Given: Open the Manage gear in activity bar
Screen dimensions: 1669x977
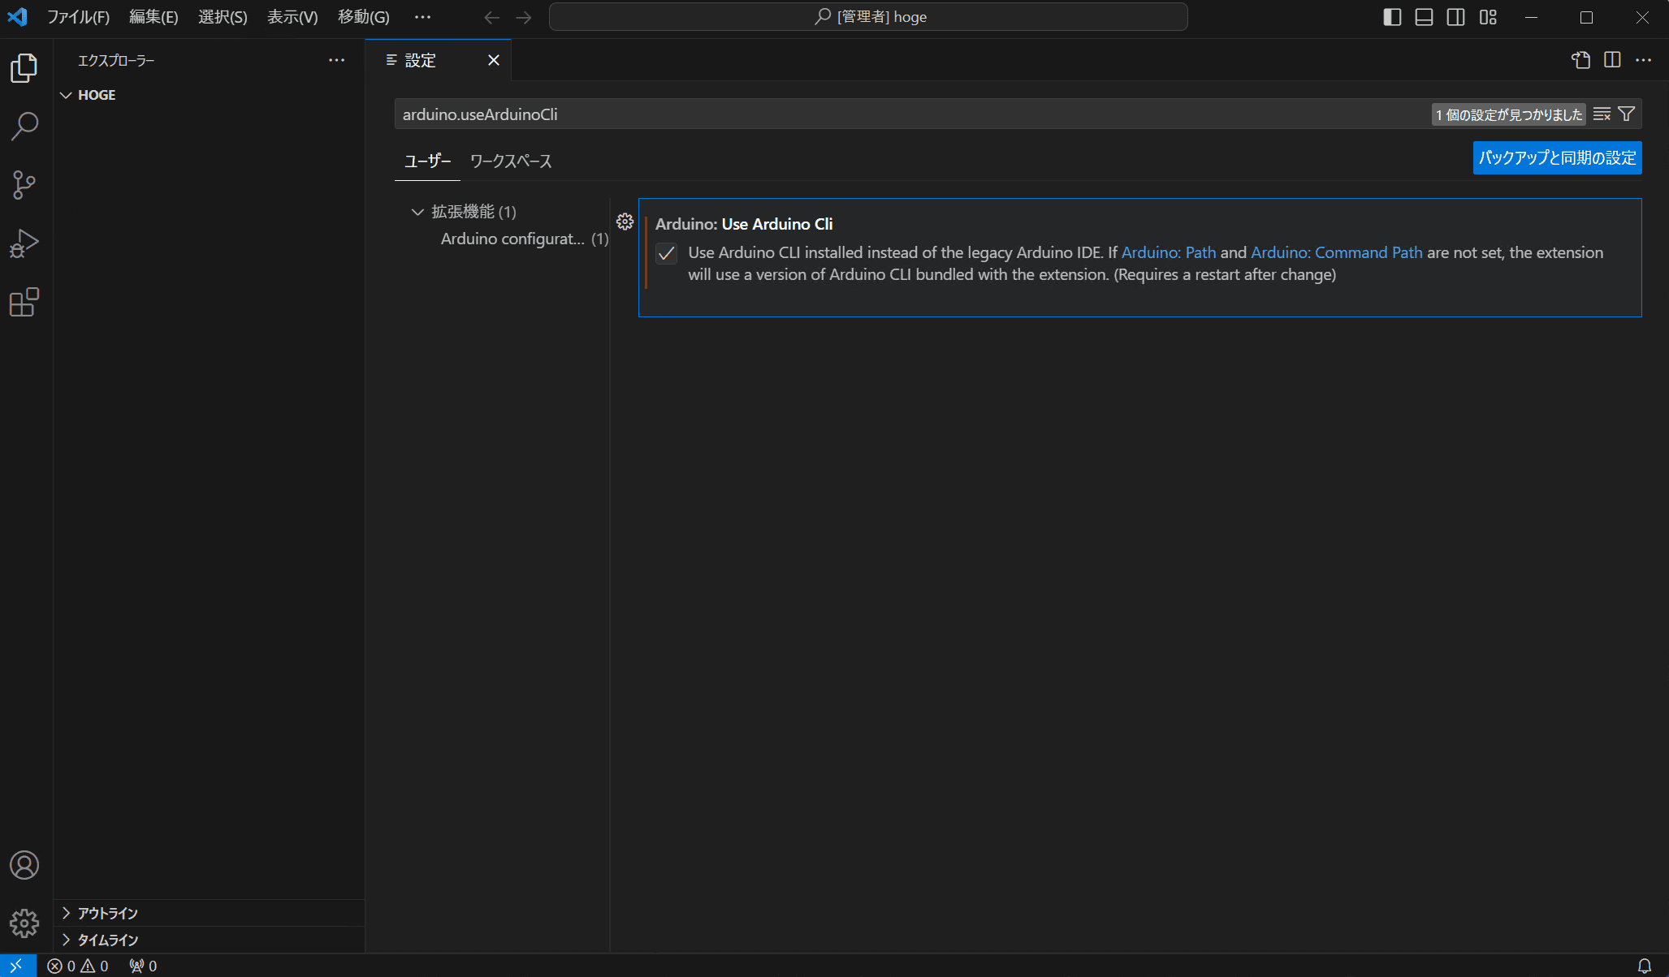Looking at the screenshot, I should tap(24, 923).
